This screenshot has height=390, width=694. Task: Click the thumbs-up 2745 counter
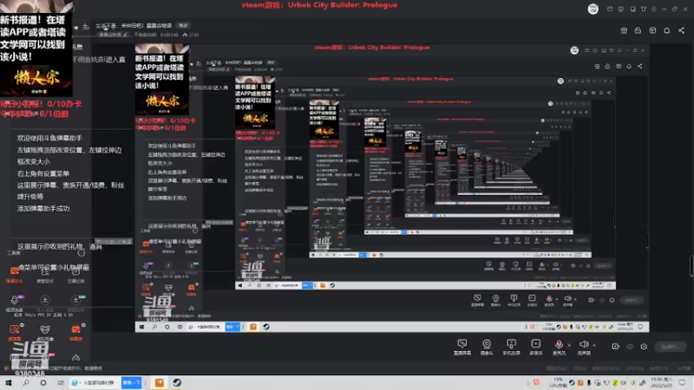tap(191, 35)
